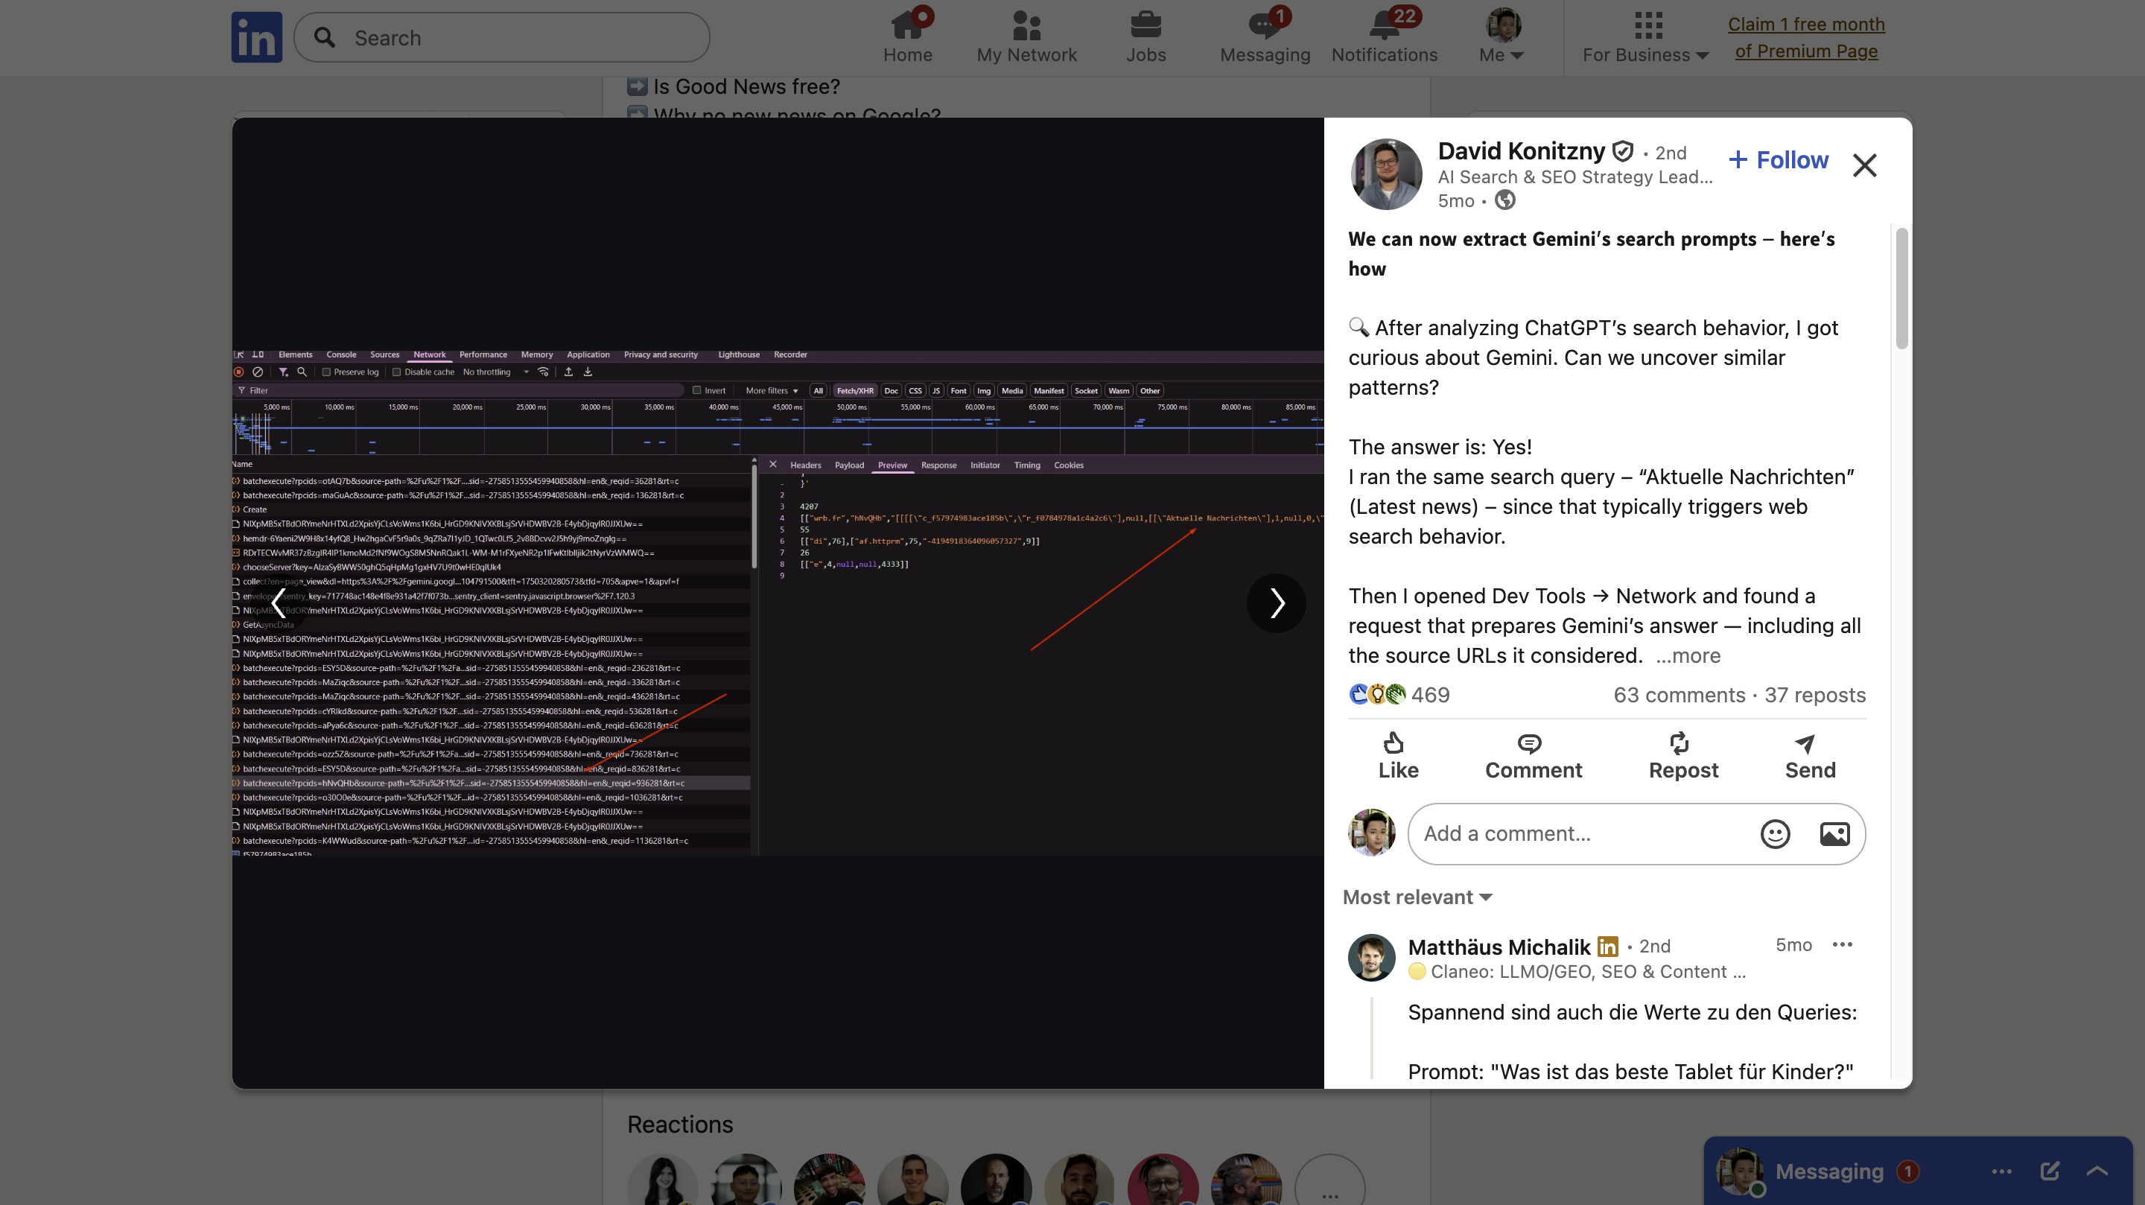
Task: Close the post image viewer
Action: pyautogui.click(x=1864, y=165)
